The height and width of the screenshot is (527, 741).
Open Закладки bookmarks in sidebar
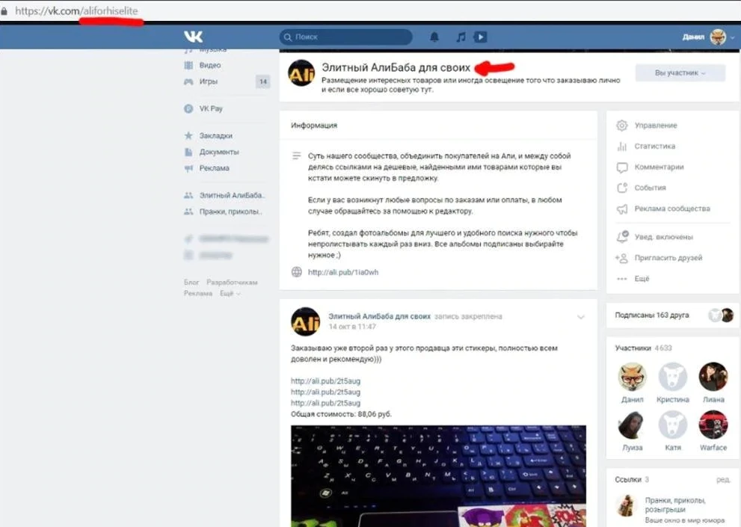pos(216,135)
